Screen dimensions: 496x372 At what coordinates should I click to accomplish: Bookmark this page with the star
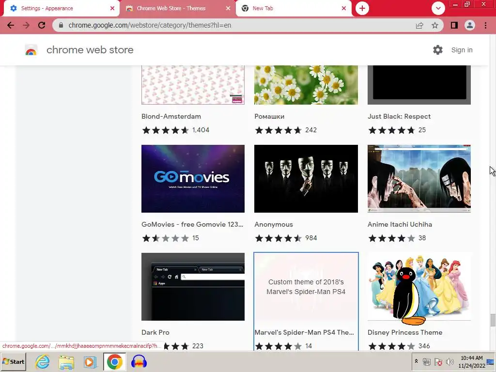click(435, 25)
